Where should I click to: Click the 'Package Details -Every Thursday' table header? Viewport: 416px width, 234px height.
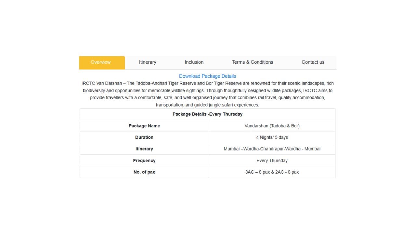[x=207, y=114]
